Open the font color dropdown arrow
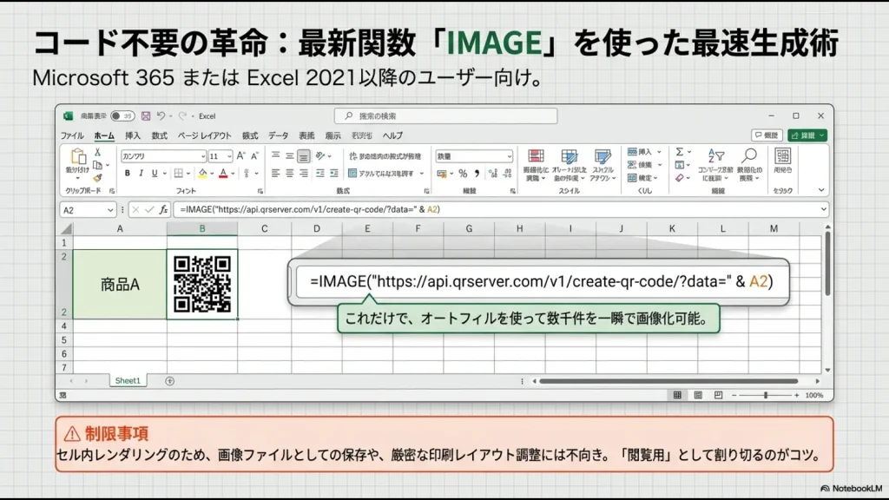Image resolution: width=889 pixels, height=500 pixels. pos(232,174)
